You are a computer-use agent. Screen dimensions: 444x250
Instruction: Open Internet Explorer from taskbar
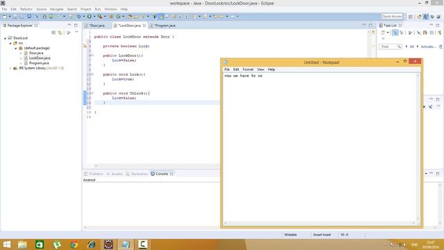(91, 244)
